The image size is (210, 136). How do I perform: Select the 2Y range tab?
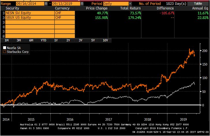coord(68,41)
